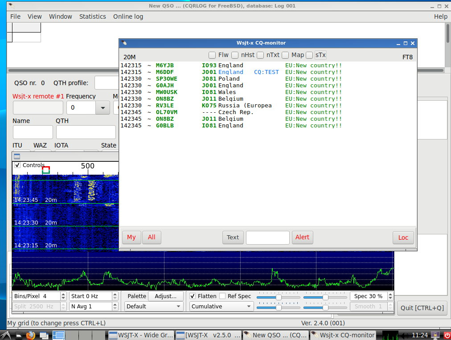Open the View menu
The width and height of the screenshot is (451, 340).
pyautogui.click(x=34, y=16)
